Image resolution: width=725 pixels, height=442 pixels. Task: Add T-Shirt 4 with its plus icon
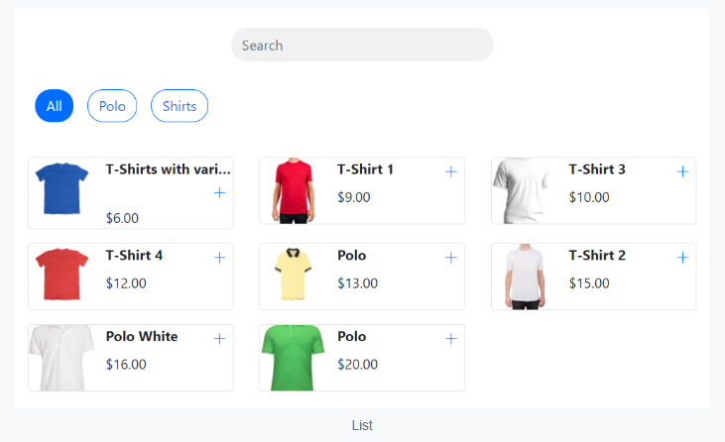point(219,258)
